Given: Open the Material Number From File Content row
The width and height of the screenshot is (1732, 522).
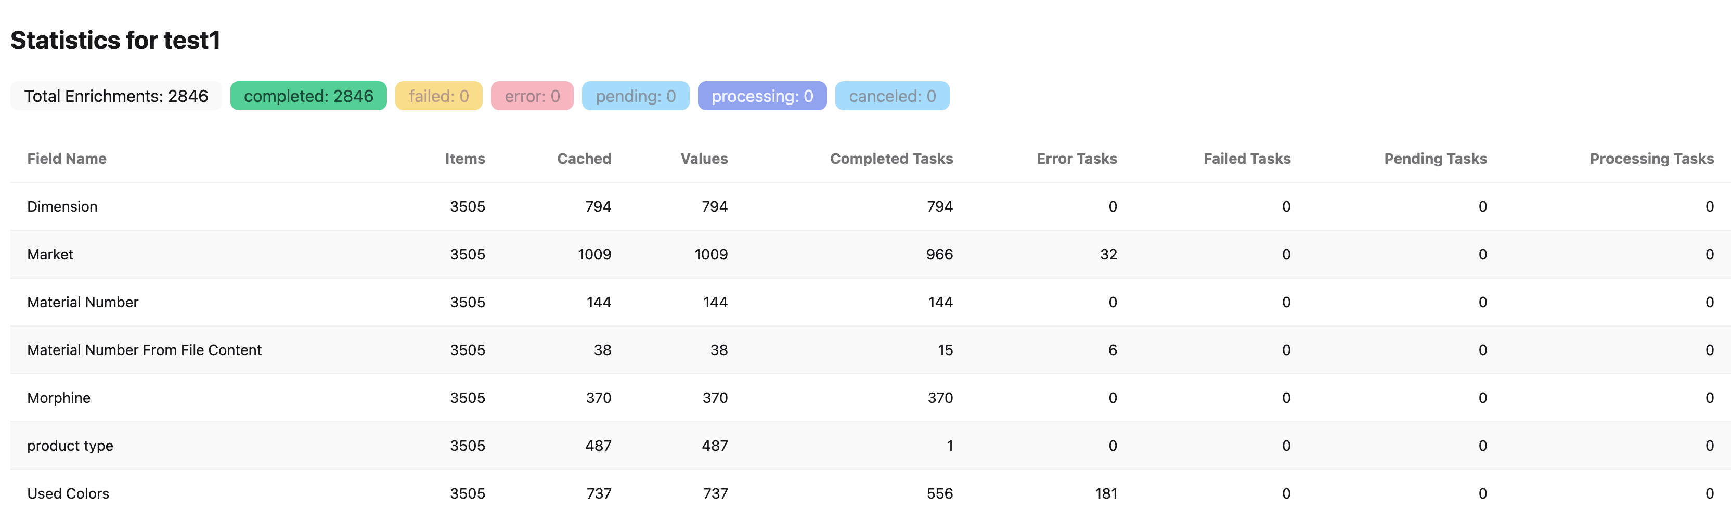Looking at the screenshot, I should click(x=145, y=349).
